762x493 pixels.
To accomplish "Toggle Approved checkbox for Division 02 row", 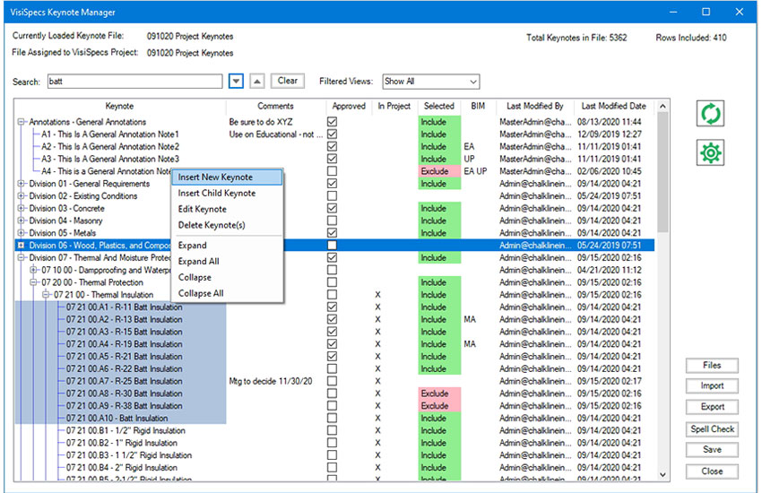I will 332,195.
